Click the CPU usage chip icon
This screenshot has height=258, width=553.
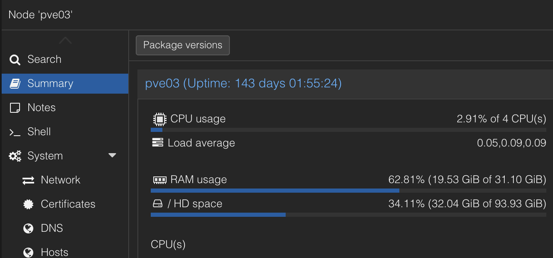(x=159, y=119)
